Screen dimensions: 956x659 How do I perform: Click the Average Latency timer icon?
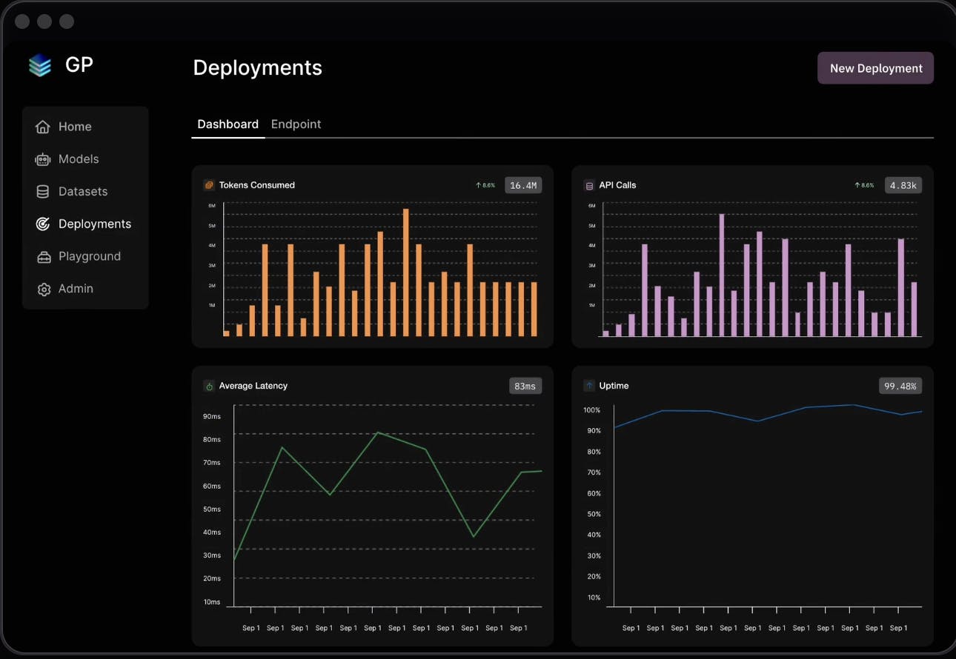209,386
